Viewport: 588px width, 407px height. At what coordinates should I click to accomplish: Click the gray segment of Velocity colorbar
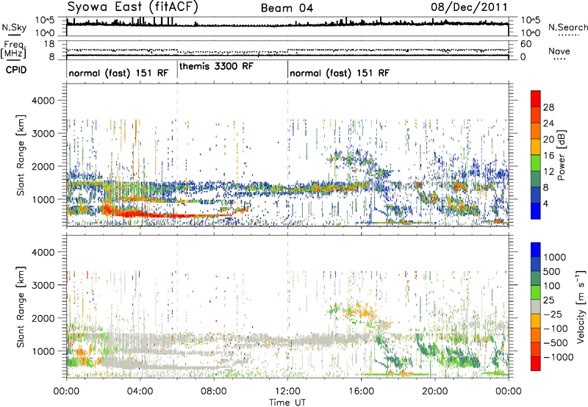[536, 307]
